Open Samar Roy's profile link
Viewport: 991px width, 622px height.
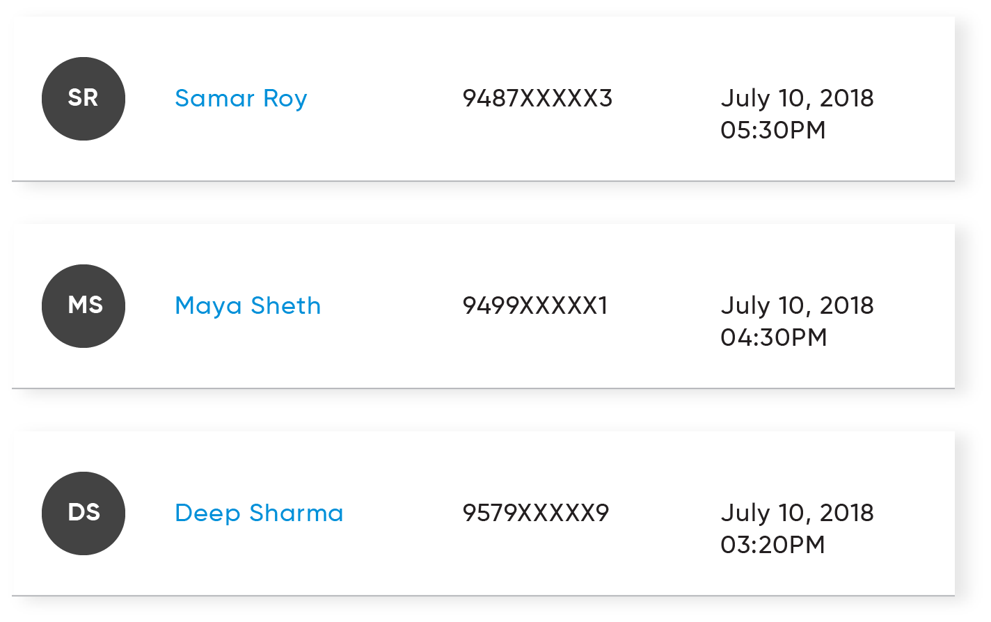pos(241,99)
